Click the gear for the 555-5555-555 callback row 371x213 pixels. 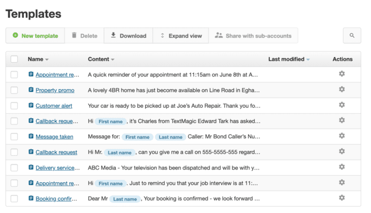click(x=342, y=151)
